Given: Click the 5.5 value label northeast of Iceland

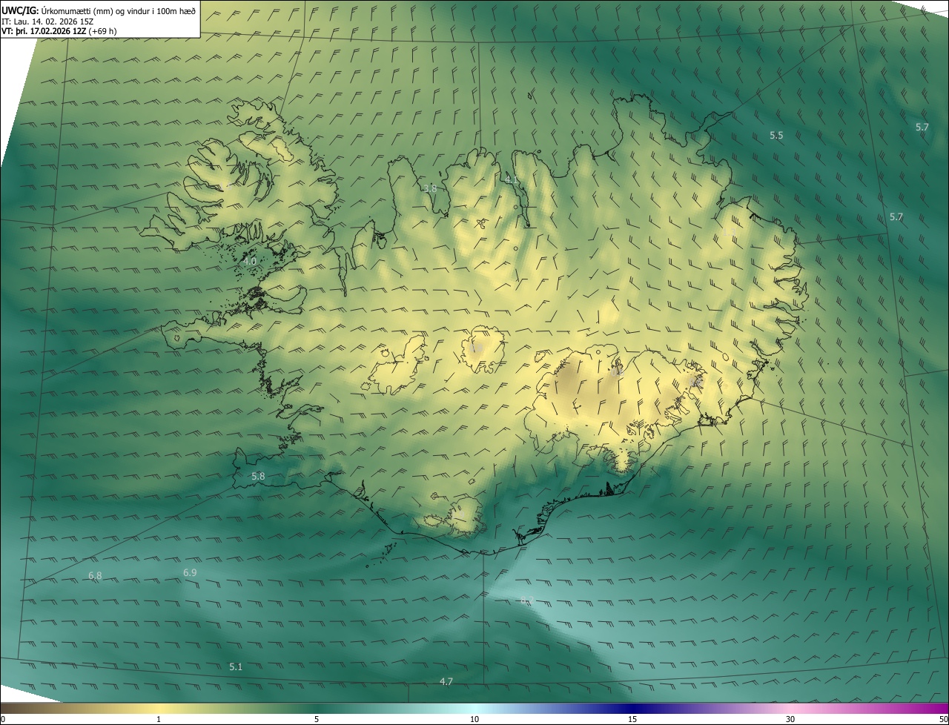Looking at the screenshot, I should tap(776, 136).
